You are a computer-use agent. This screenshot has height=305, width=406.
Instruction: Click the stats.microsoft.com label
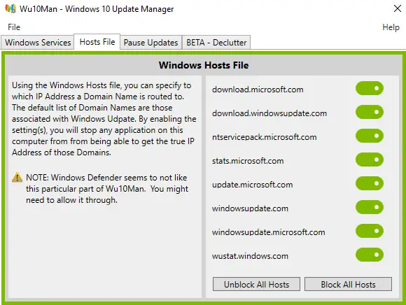pos(248,161)
